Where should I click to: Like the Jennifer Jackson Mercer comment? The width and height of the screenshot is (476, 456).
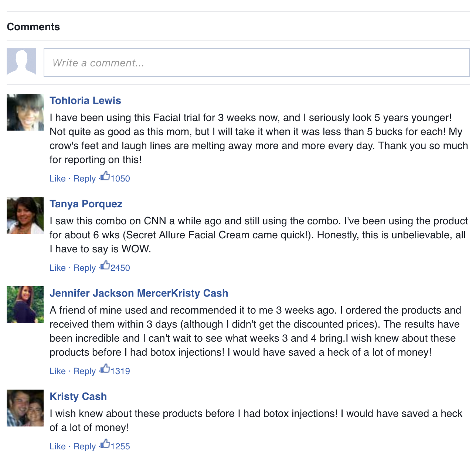[x=57, y=371]
